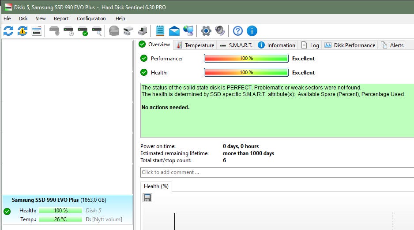Click the 'Click to add comment' field

(277, 172)
